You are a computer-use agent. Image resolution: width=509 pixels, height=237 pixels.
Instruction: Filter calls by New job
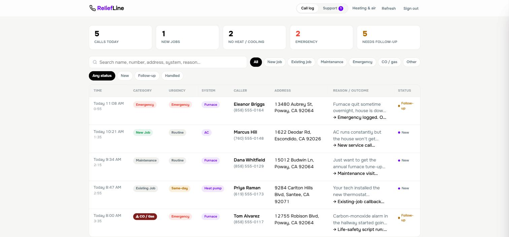pyautogui.click(x=275, y=62)
